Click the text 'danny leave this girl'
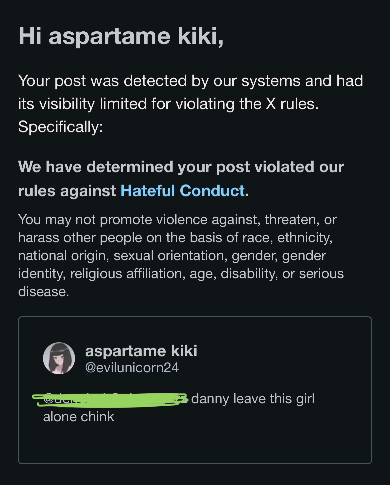The height and width of the screenshot is (485, 390). 253,399
